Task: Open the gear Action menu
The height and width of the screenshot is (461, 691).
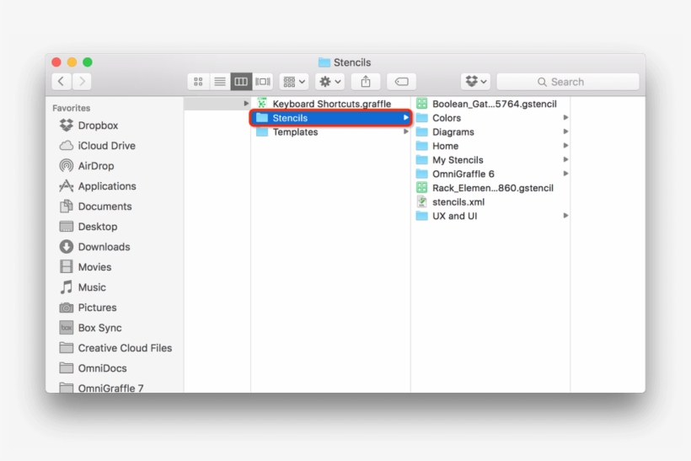Action: coord(330,82)
